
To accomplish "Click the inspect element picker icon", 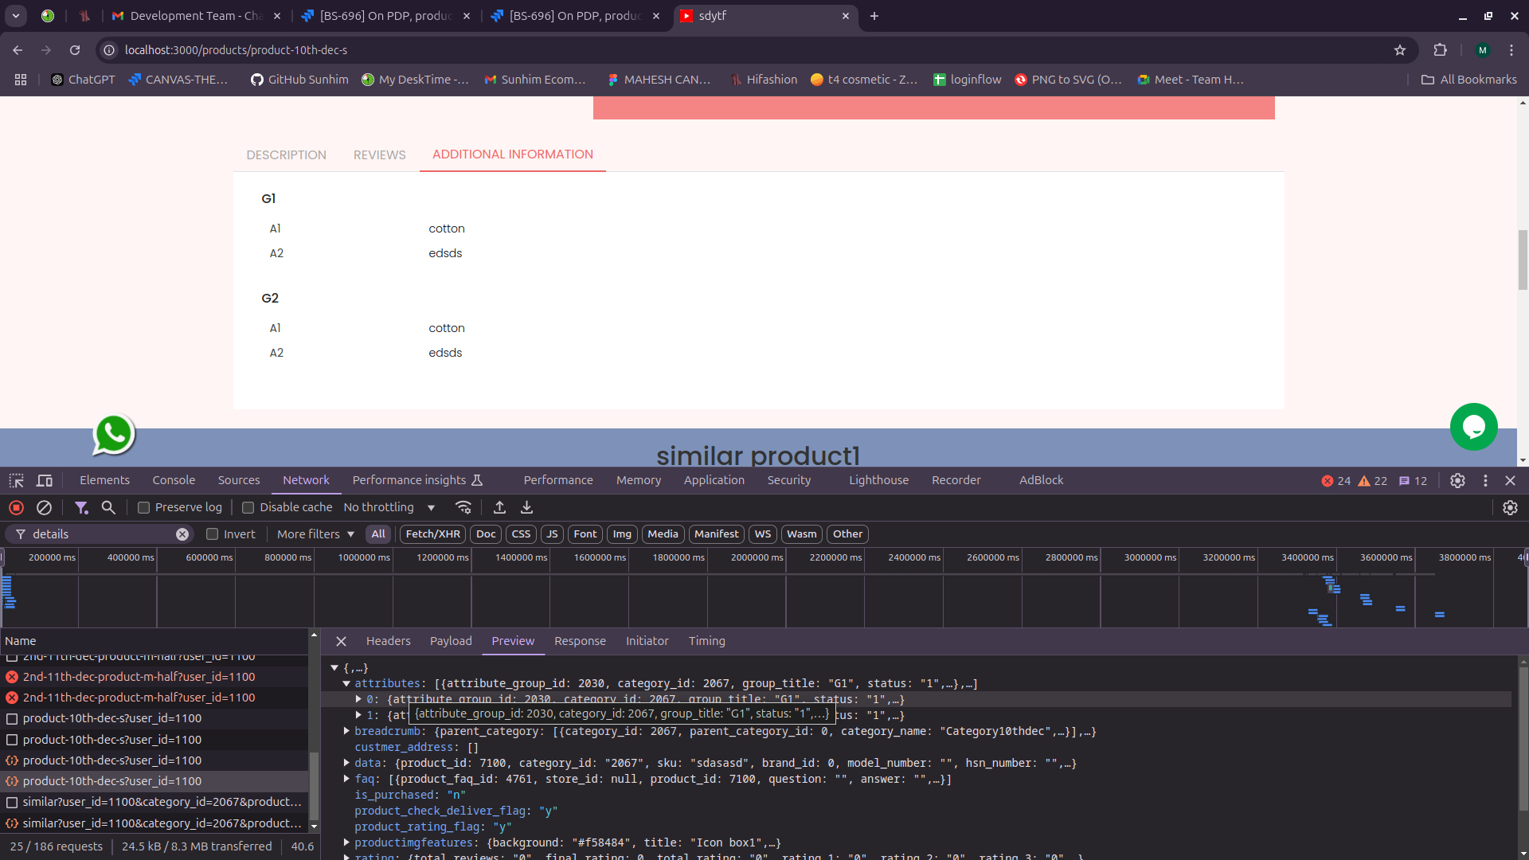I will (x=16, y=481).
